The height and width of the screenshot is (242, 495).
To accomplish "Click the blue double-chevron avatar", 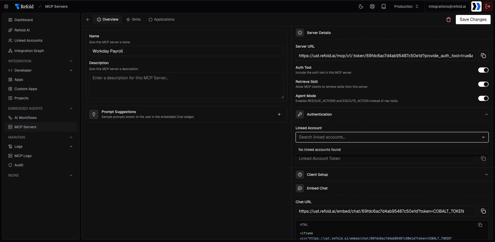I will (476, 6).
